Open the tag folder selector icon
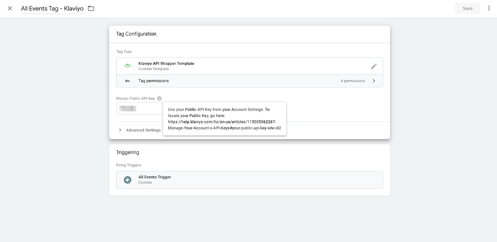 [91, 8]
